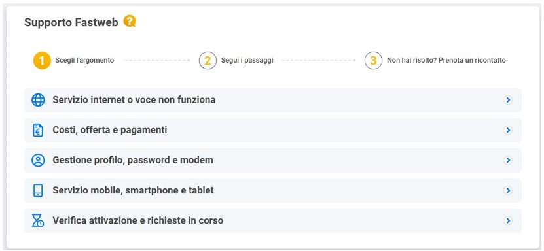Click the euro invoice icon
This screenshot has width=544, height=251.
pos(38,130)
